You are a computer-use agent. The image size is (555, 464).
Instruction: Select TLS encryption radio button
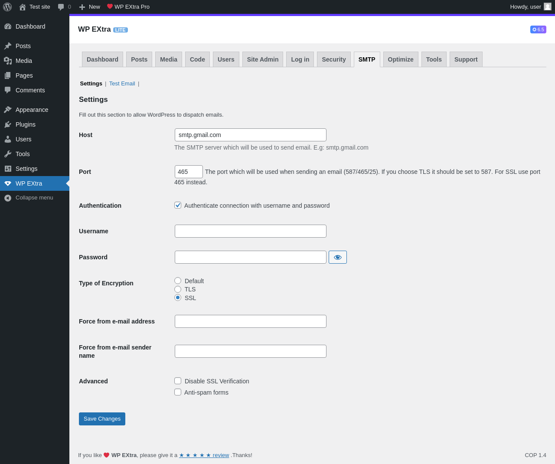[178, 289]
